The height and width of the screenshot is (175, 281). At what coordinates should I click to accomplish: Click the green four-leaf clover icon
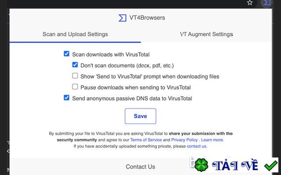201,164
